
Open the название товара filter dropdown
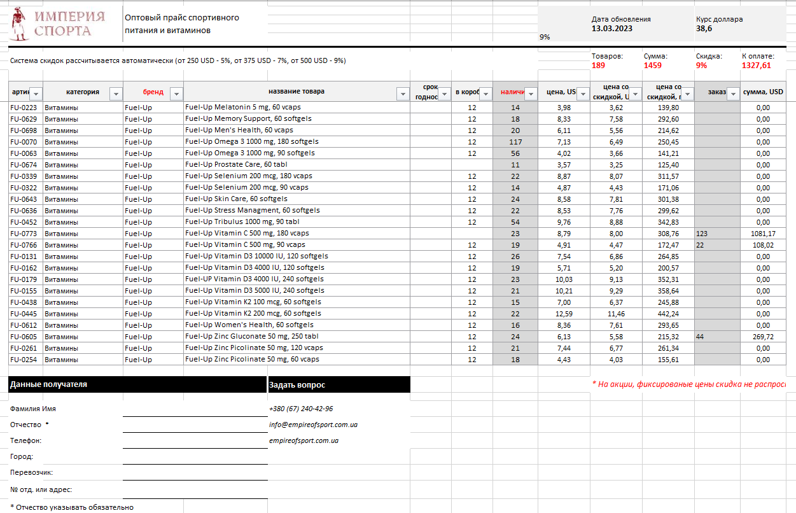(x=403, y=94)
